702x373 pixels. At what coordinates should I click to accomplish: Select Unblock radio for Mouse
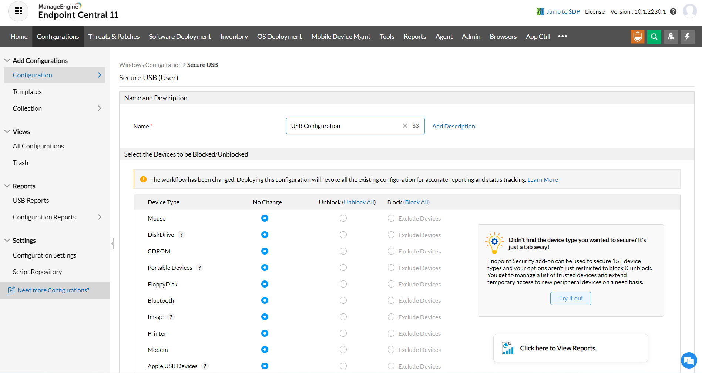tap(343, 218)
